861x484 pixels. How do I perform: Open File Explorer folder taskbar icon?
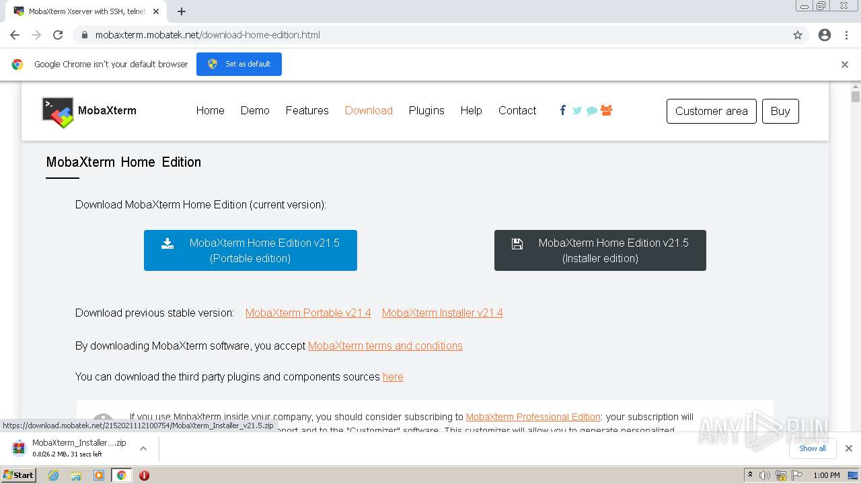[x=76, y=475]
